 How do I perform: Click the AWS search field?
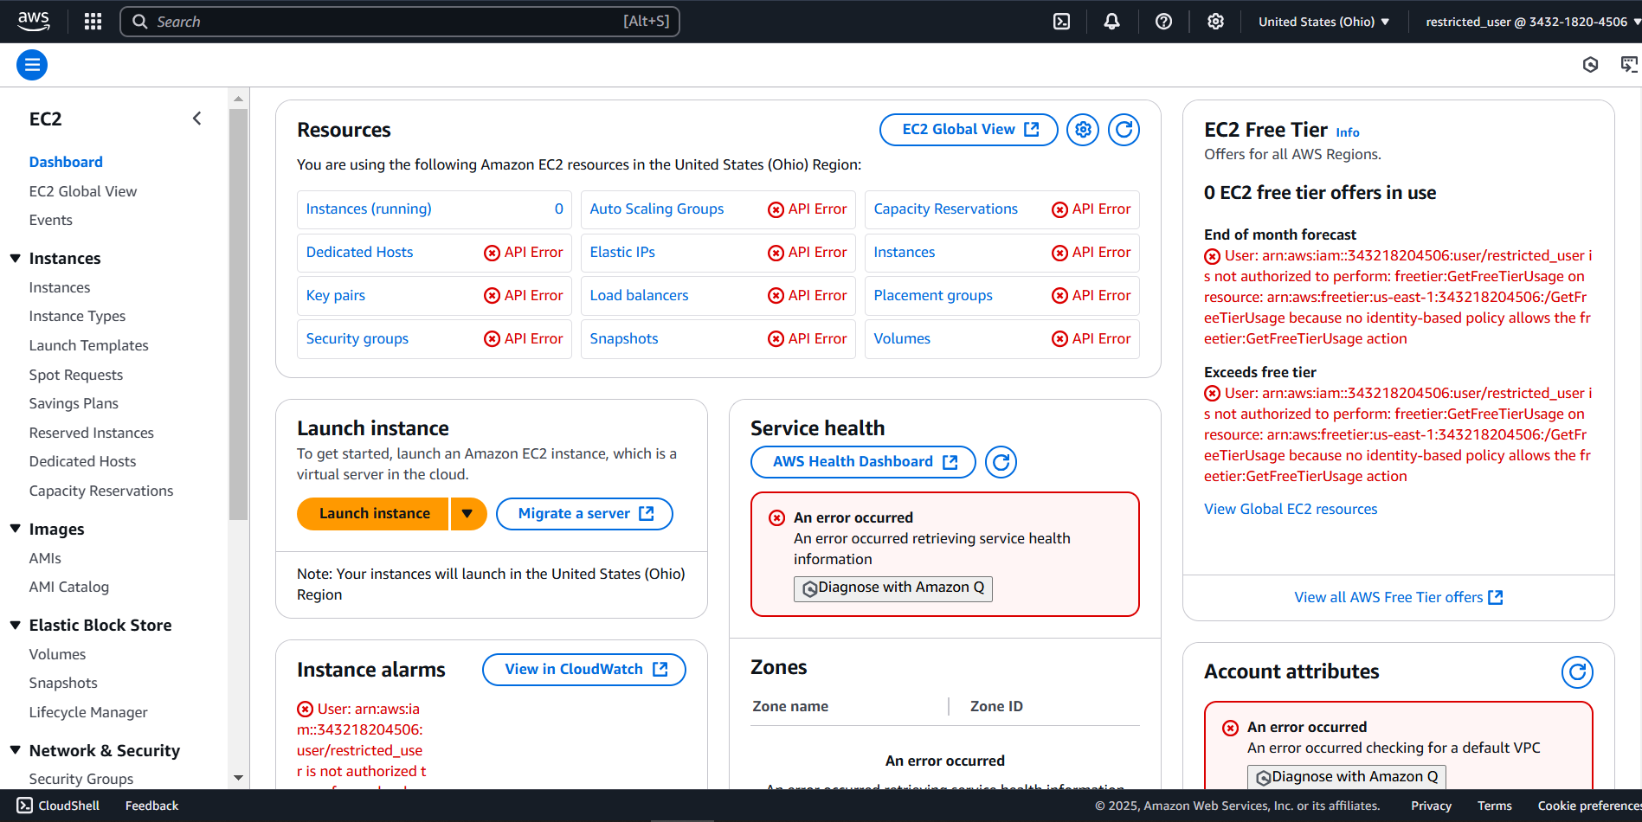point(400,22)
